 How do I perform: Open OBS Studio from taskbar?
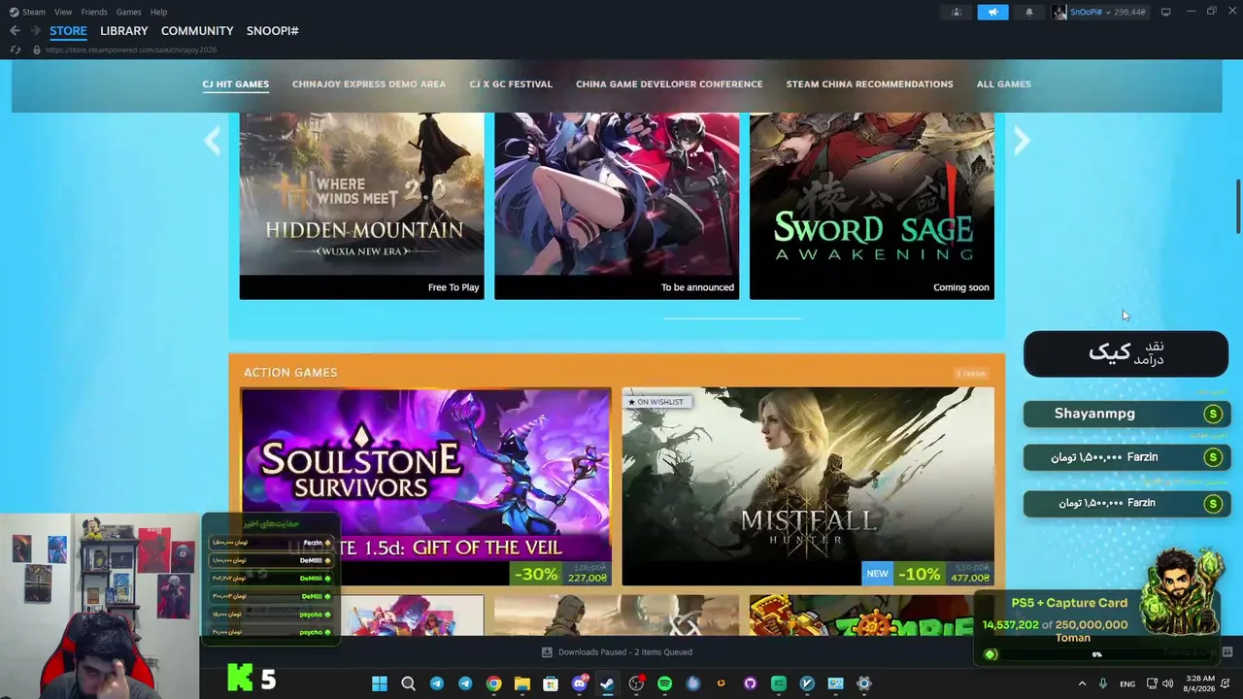coord(636,683)
